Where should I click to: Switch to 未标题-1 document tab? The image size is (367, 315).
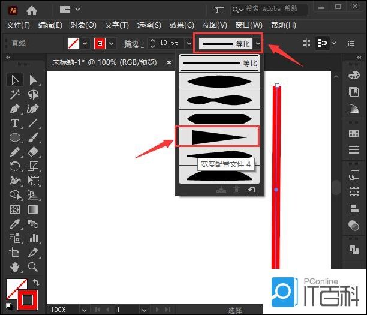pyautogui.click(x=104, y=62)
